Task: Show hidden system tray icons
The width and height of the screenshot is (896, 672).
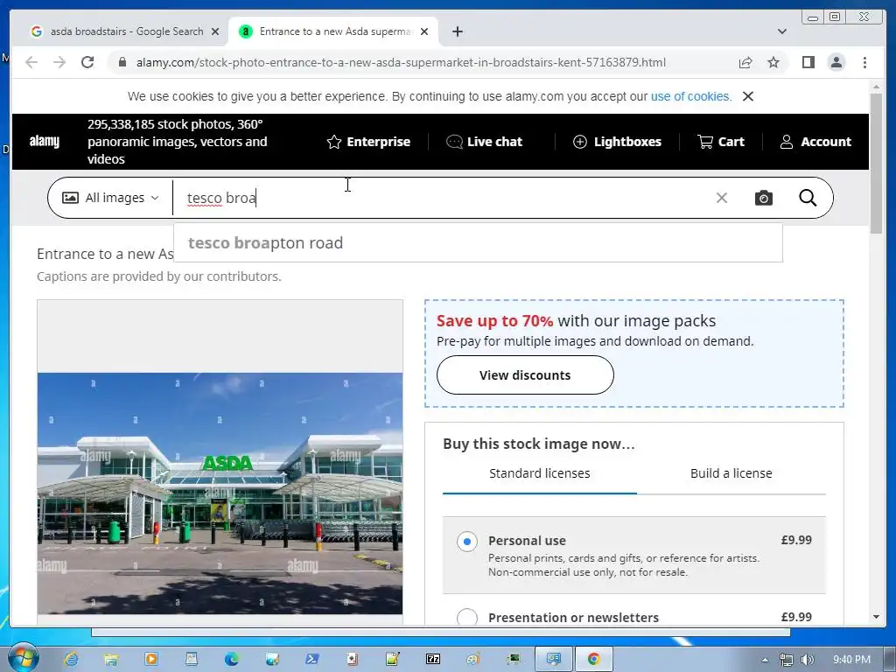Action: [x=765, y=660]
